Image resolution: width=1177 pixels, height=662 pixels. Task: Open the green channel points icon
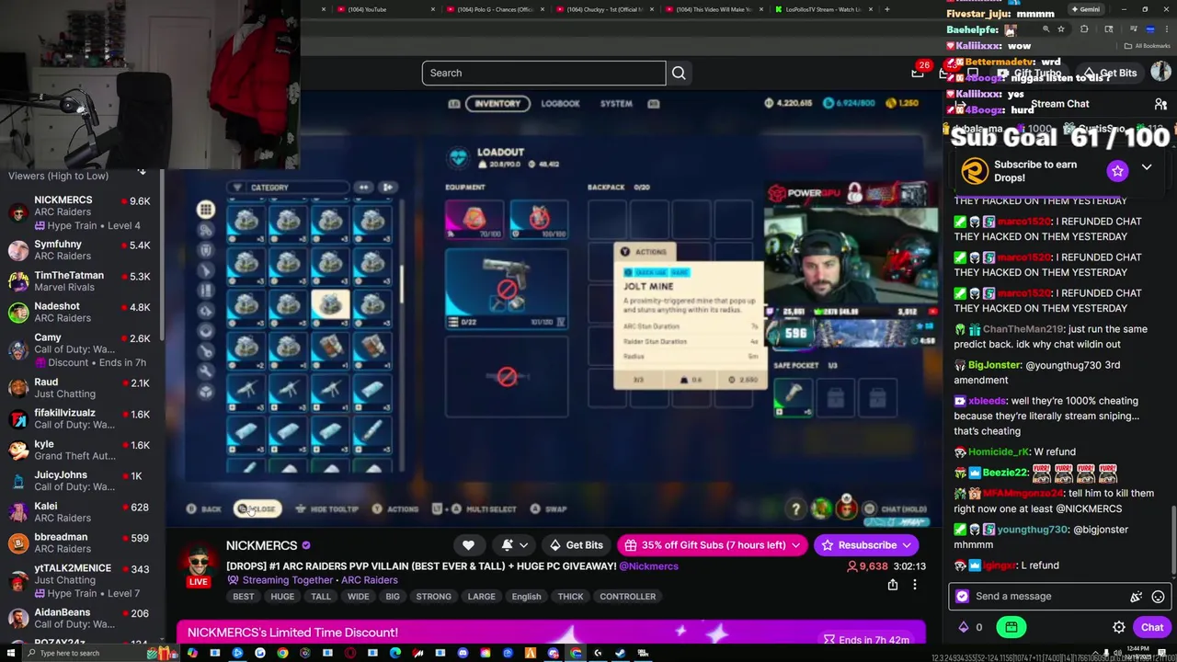(x=1011, y=627)
